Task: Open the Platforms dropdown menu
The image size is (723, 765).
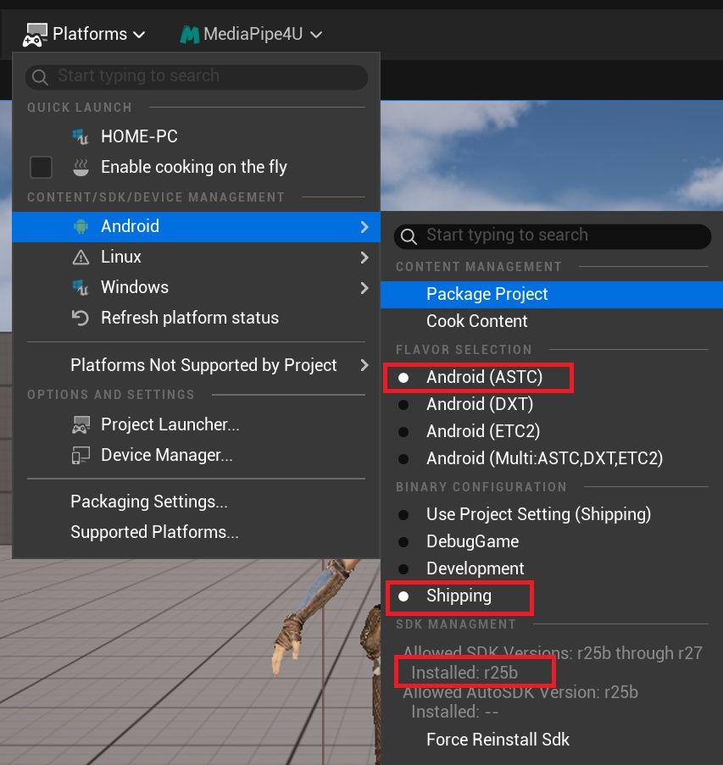Action: point(84,34)
